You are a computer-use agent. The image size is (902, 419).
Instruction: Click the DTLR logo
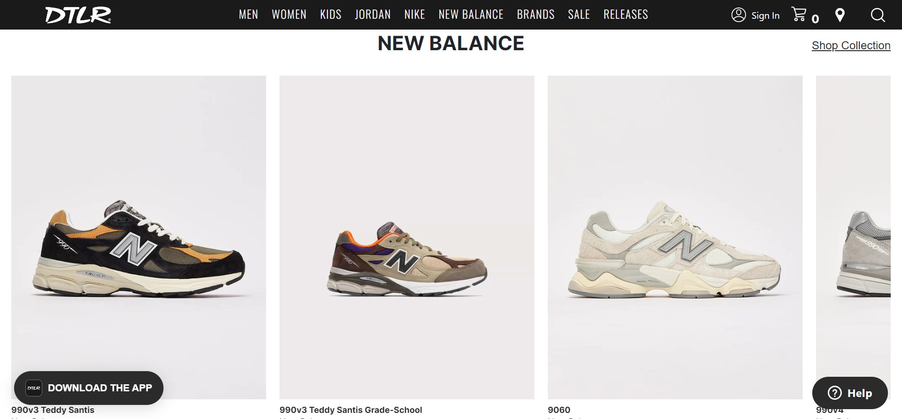point(78,15)
